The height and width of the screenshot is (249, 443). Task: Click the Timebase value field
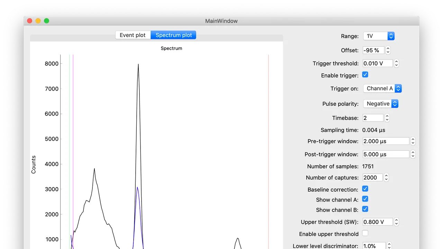(x=373, y=118)
